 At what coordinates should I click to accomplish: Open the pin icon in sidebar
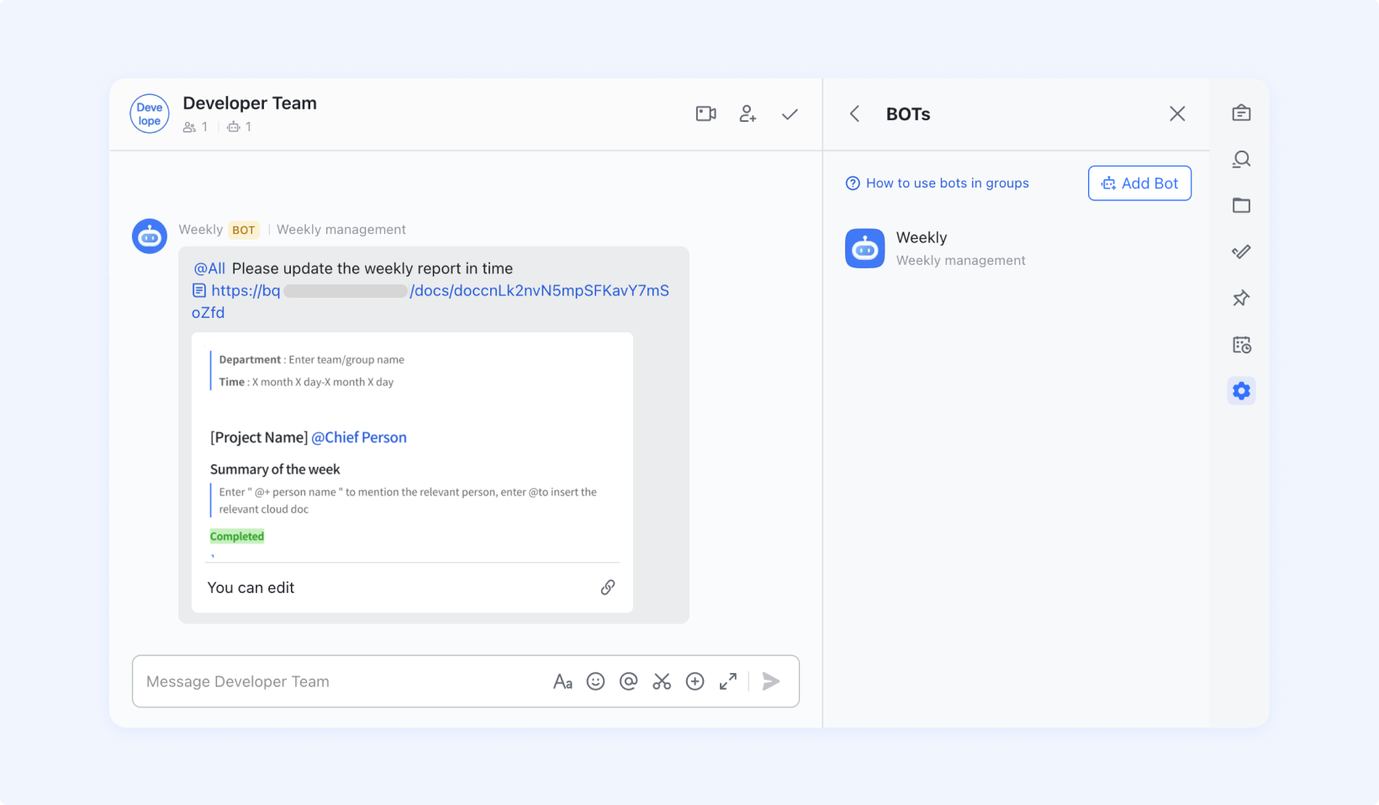(1241, 298)
